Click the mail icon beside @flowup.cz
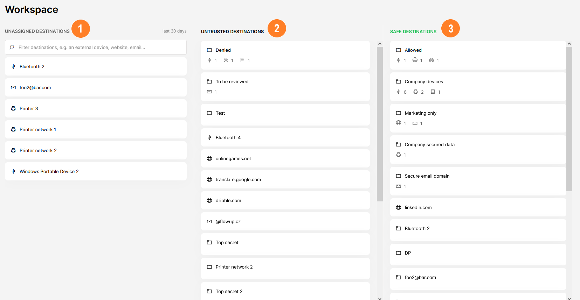580x300 pixels. click(209, 222)
